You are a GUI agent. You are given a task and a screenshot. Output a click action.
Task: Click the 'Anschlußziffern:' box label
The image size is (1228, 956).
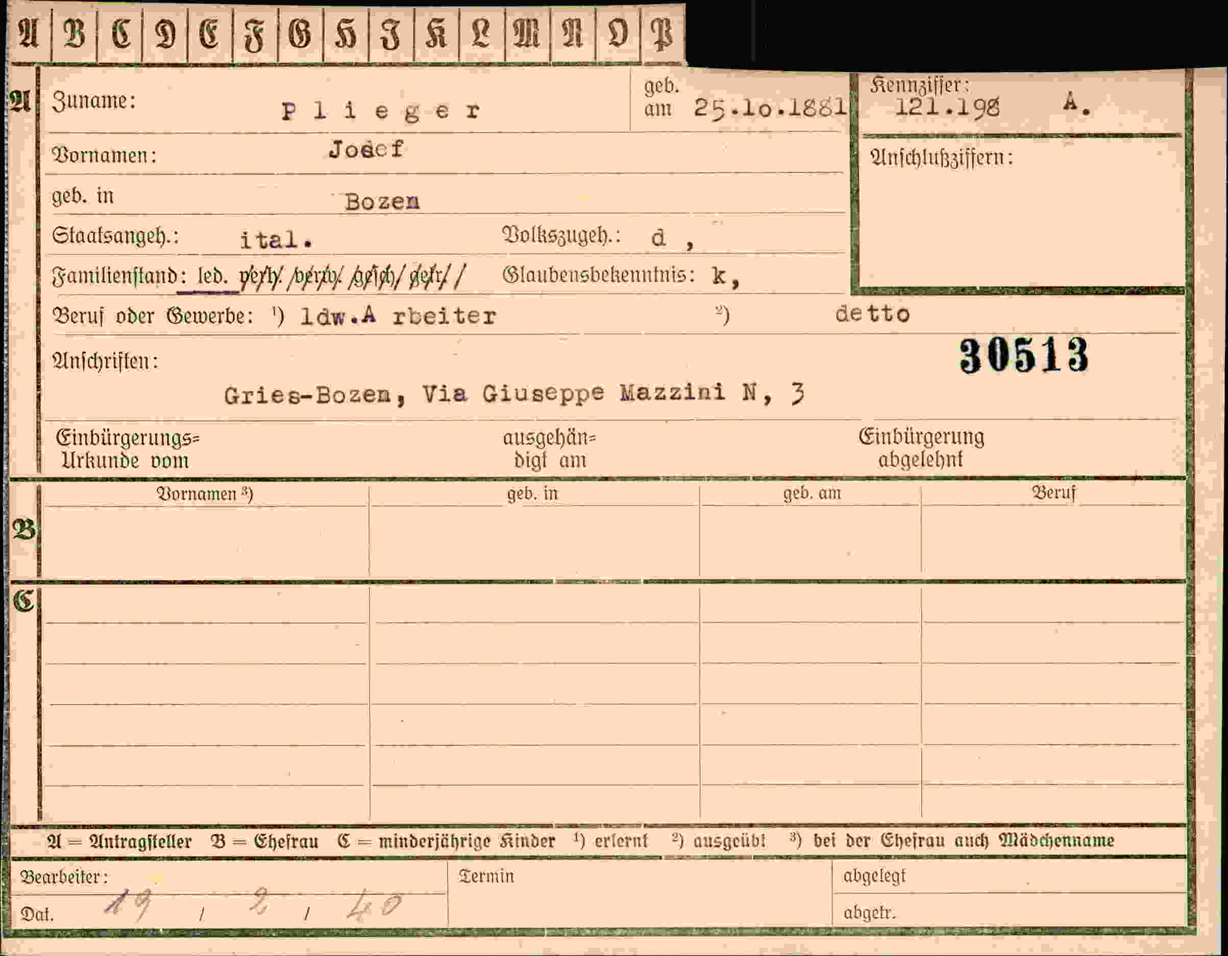tap(942, 158)
